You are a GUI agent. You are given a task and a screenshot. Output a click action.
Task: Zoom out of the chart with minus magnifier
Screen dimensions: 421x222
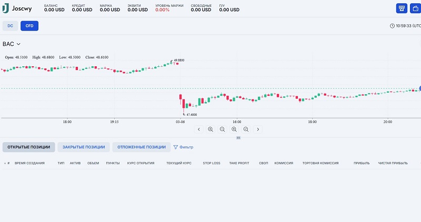[222, 129]
